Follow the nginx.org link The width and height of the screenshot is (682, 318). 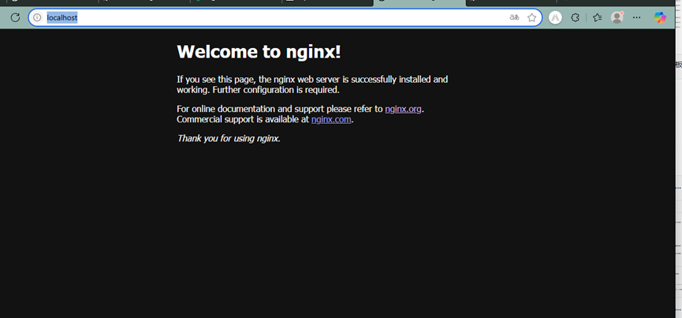[403, 109]
